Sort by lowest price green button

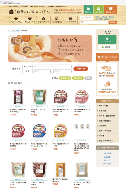65,78
